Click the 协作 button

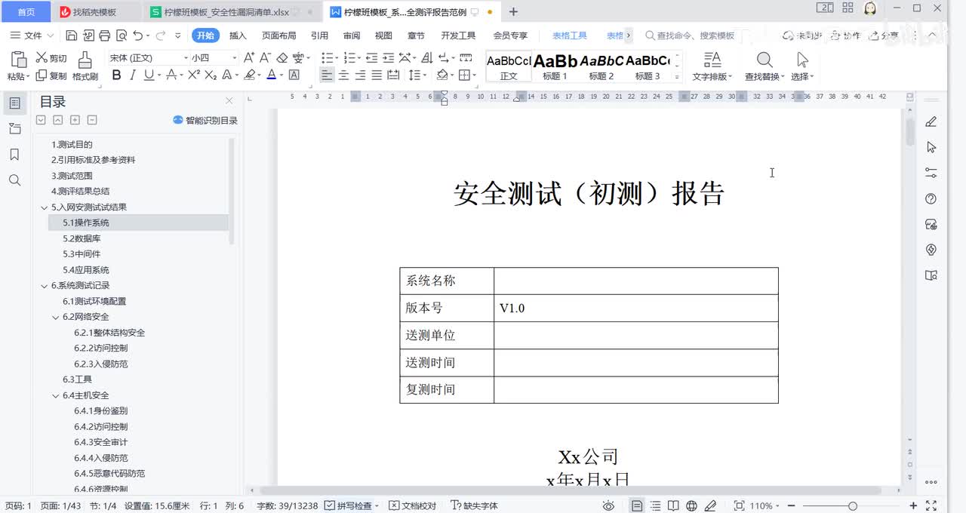pyautogui.click(x=844, y=35)
